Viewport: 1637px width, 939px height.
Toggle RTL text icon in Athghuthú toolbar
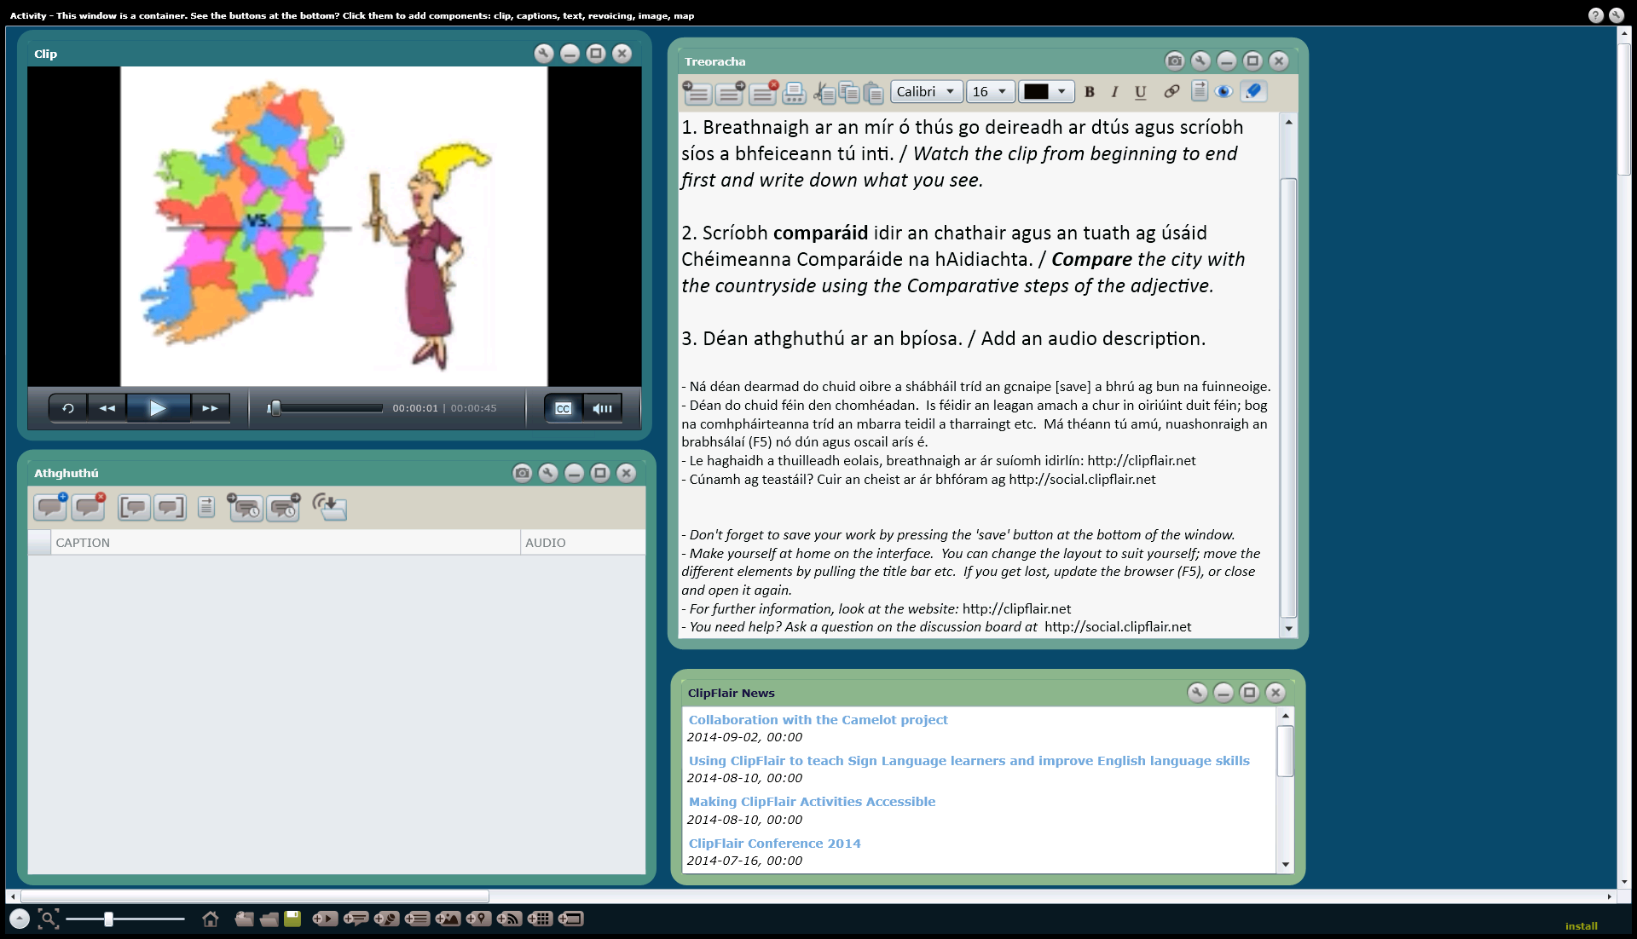point(205,507)
